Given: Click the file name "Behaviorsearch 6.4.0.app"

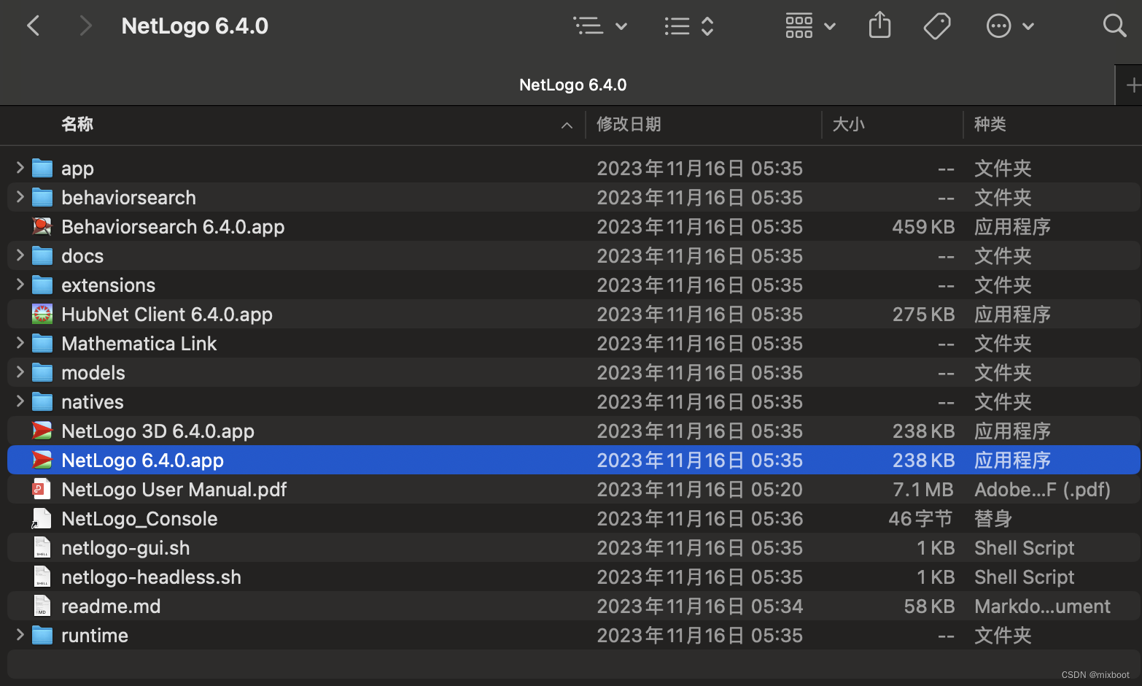Looking at the screenshot, I should [173, 227].
